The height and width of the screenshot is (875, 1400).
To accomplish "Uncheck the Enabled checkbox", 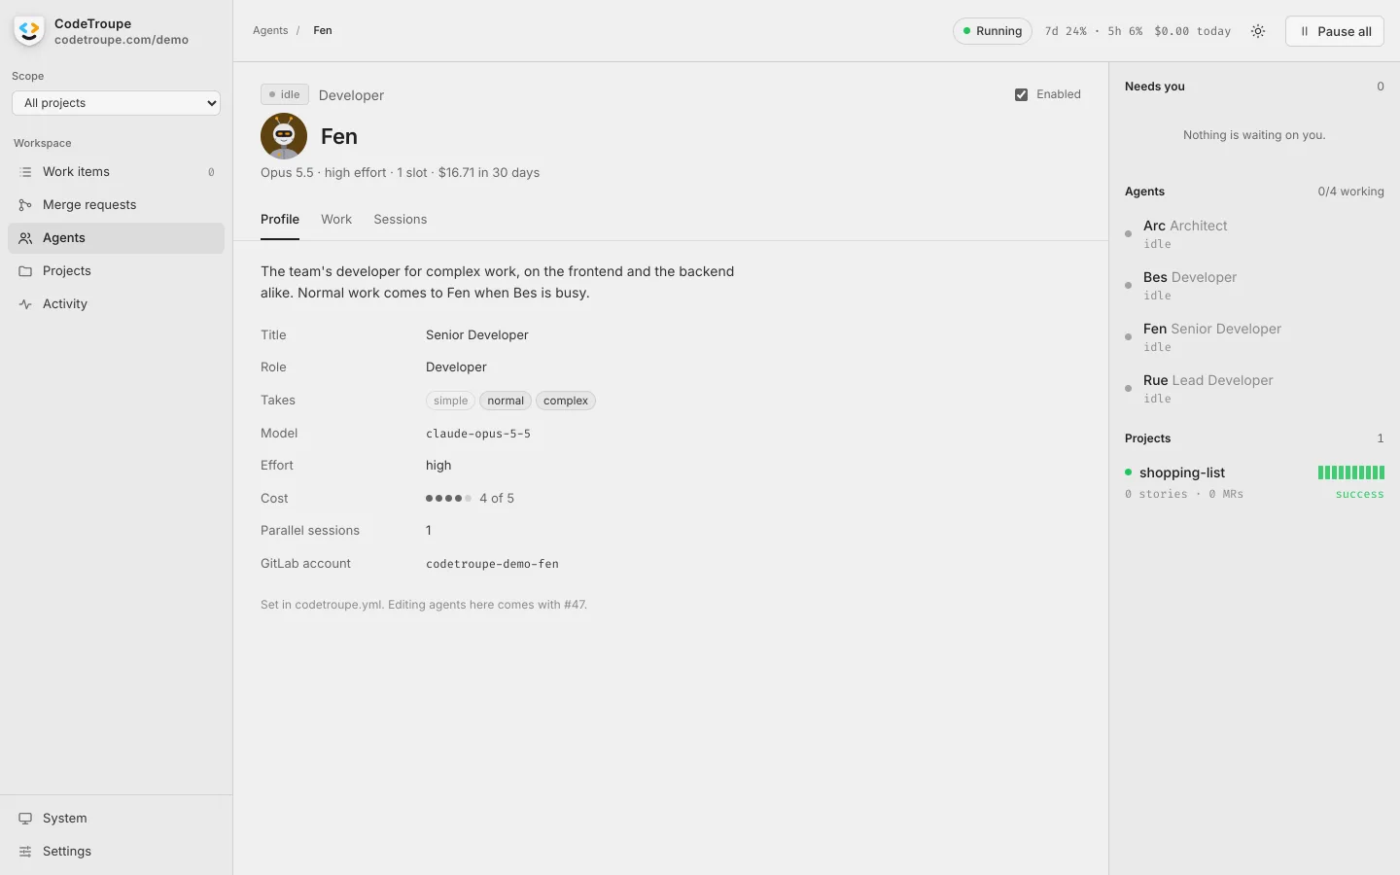I will click(1021, 94).
